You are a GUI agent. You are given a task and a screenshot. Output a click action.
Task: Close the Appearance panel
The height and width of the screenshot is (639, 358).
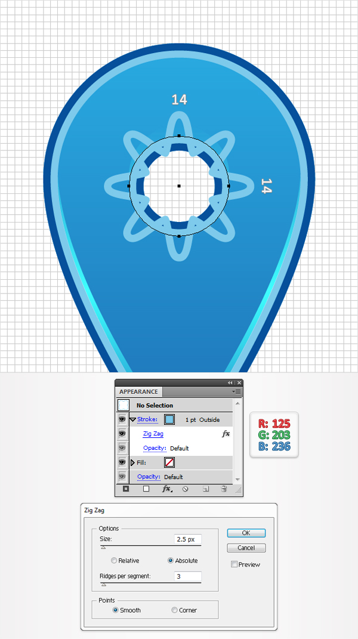click(239, 382)
